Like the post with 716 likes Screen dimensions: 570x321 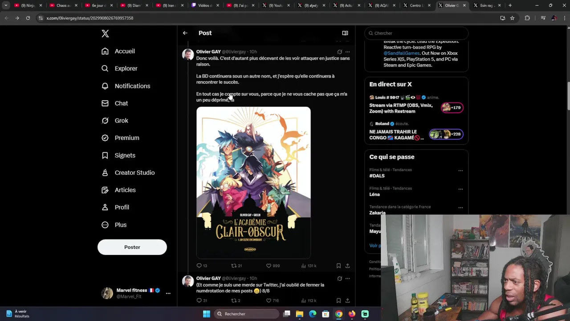(x=273, y=300)
